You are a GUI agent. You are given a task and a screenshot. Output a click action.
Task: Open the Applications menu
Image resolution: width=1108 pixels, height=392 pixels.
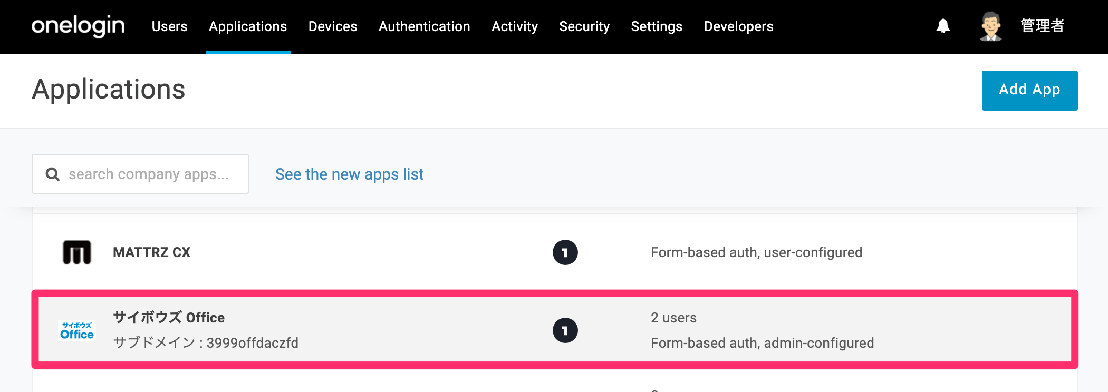(248, 26)
